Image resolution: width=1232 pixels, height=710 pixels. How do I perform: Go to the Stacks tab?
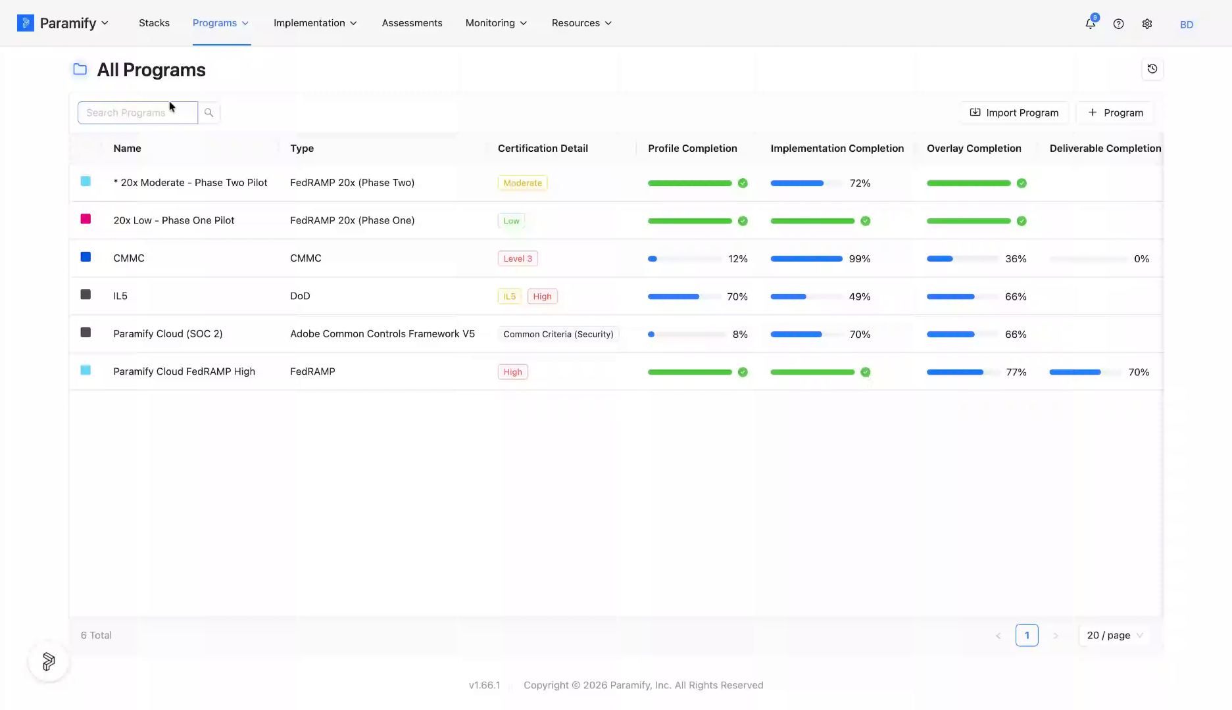pyautogui.click(x=154, y=23)
